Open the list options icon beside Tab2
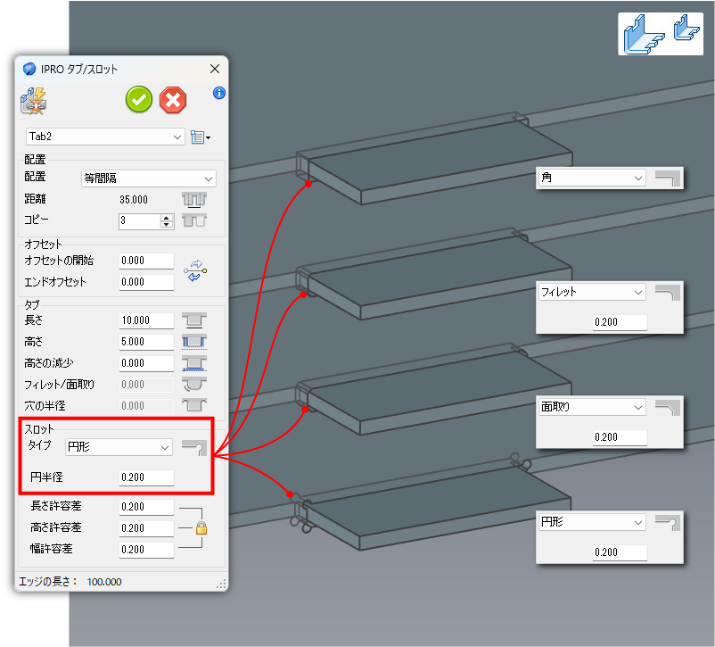Screen dimensions: 715x647 click(201, 137)
